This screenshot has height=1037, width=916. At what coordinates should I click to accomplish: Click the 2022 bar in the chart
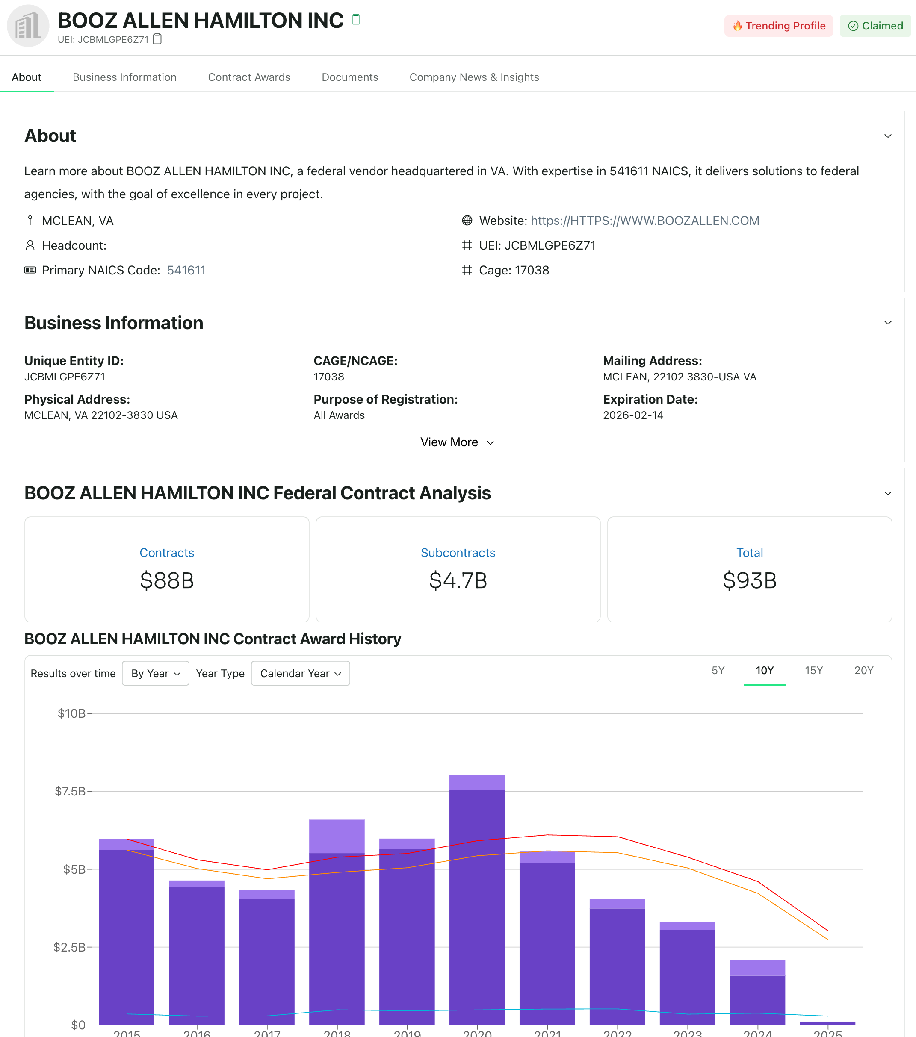[x=617, y=961]
